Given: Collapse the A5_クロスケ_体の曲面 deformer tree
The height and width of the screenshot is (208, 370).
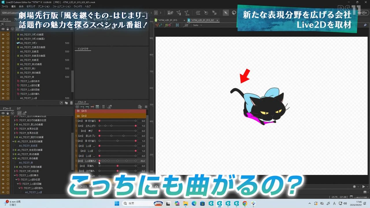Looking at the screenshot, I should (x=13, y=158).
